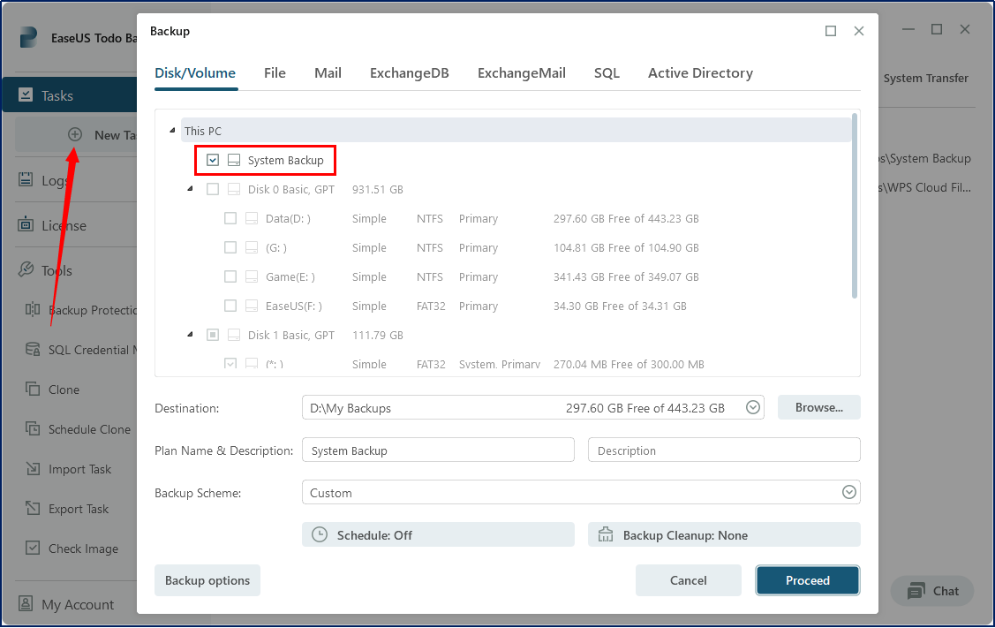This screenshot has height=628, width=995.
Task: Click the Browse... button
Action: [818, 408]
